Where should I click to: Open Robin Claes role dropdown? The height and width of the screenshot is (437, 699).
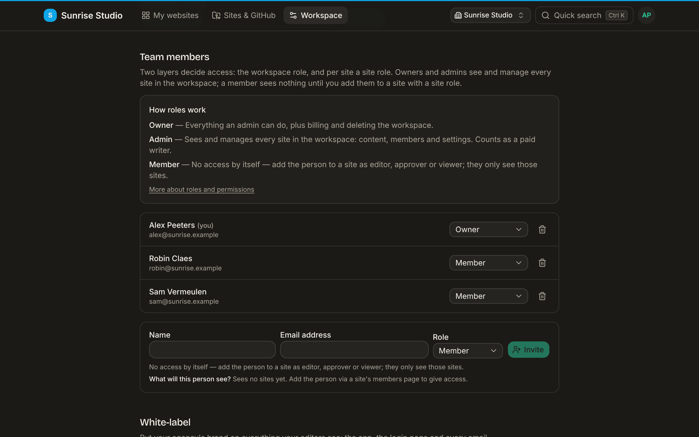click(x=488, y=263)
